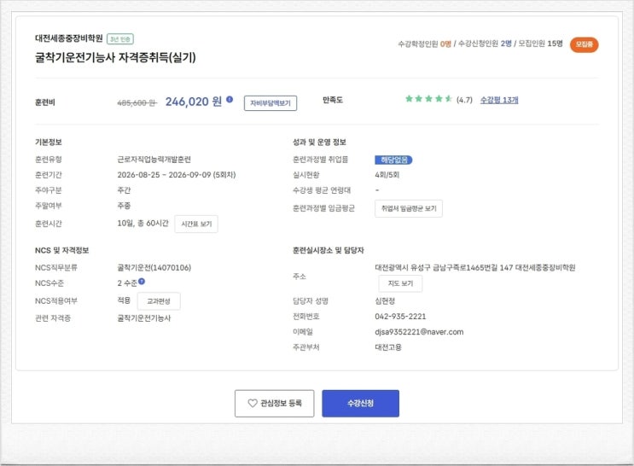The height and width of the screenshot is (466, 634).
Task: Open 자비부담액보기 button
Action: 270,103
